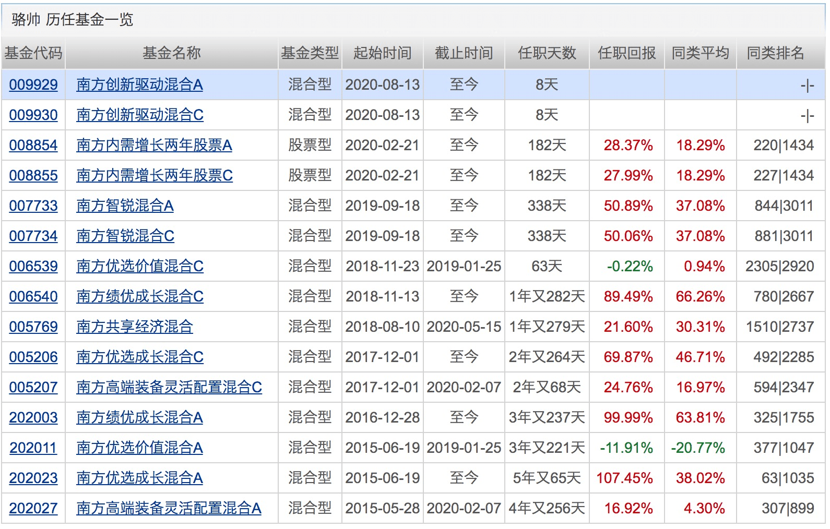Open fund code link 009930
The width and height of the screenshot is (830, 529).
tap(33, 115)
